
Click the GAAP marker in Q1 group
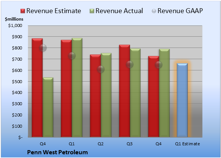coord(72,56)
